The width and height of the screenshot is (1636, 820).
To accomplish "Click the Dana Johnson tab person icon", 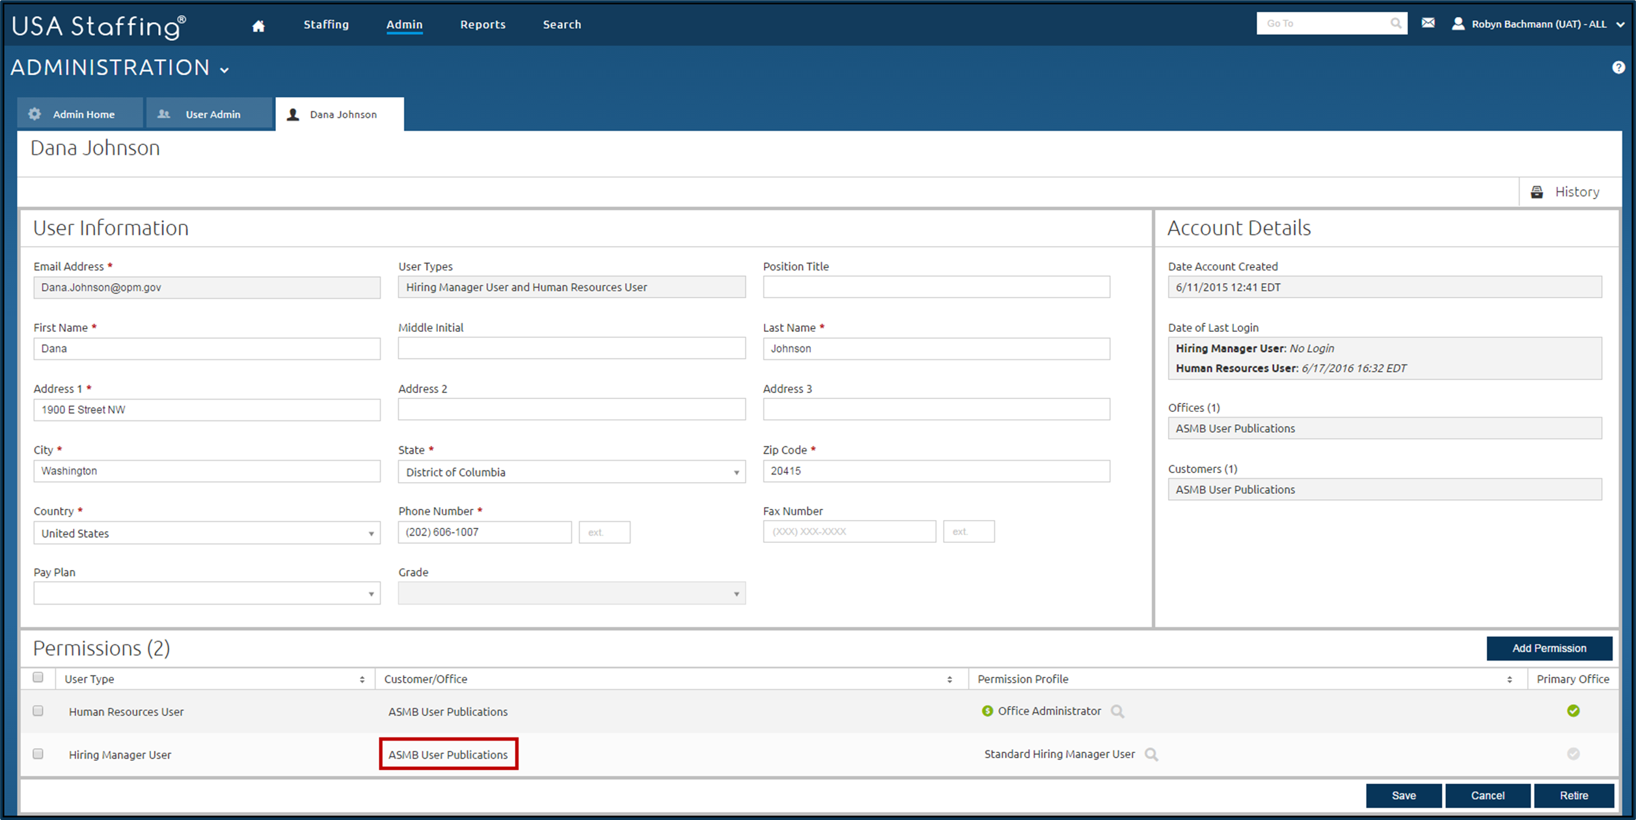I will (293, 115).
